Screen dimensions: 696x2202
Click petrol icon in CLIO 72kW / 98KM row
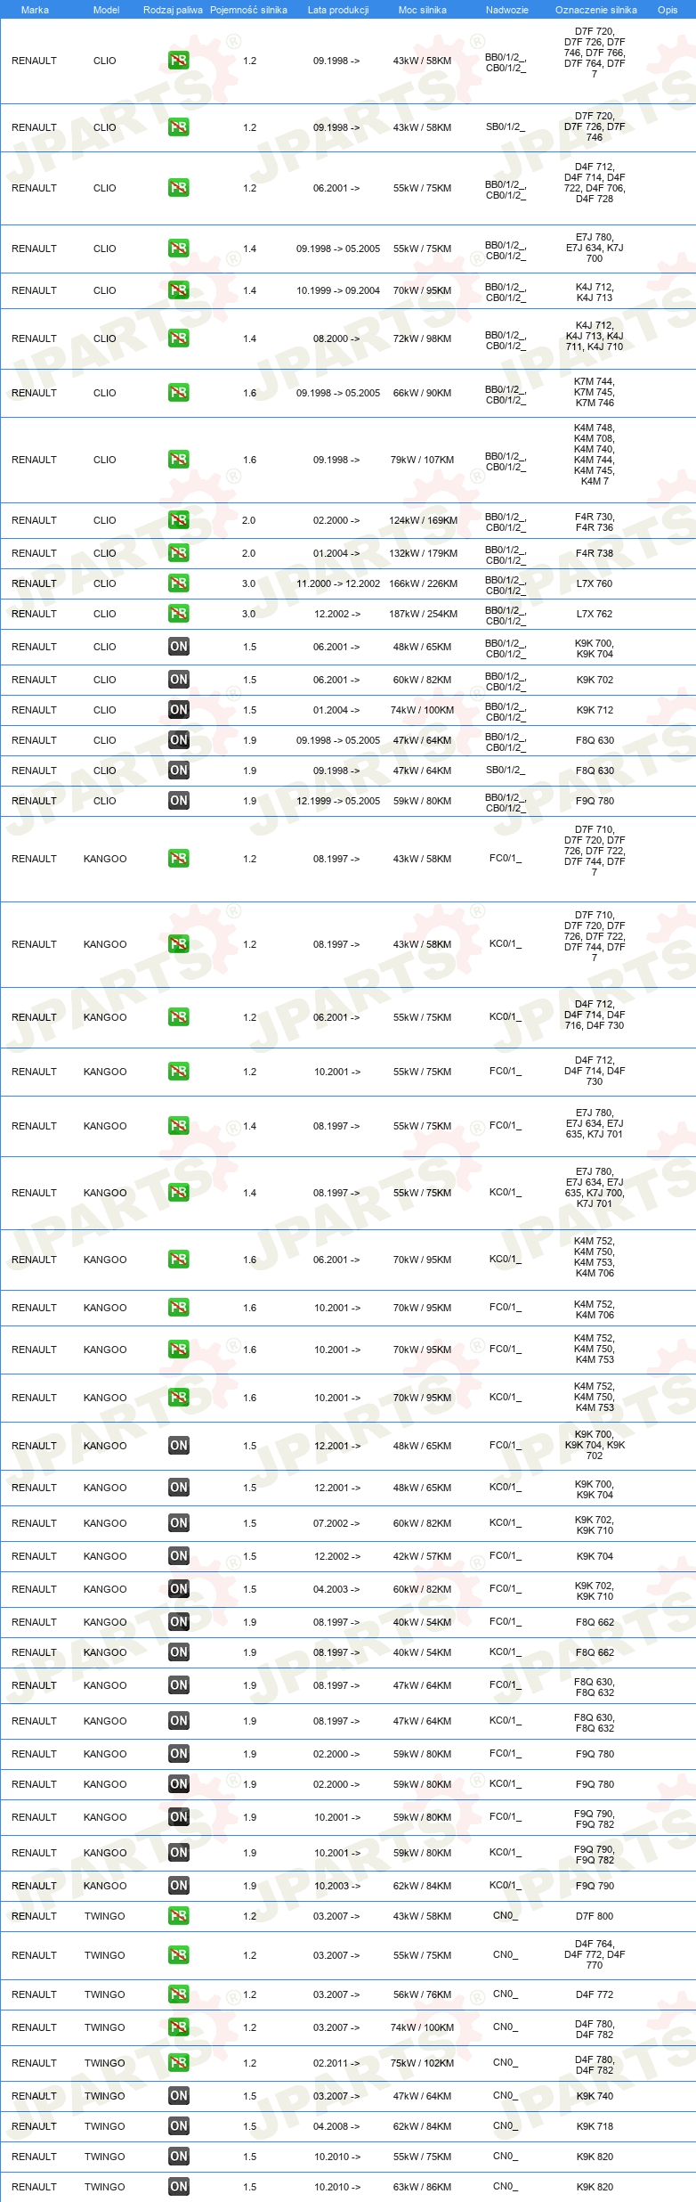click(x=179, y=338)
